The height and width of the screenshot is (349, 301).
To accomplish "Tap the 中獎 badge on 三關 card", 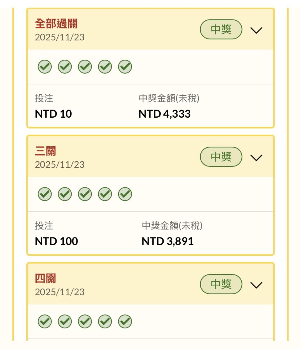I will pyautogui.click(x=221, y=157).
